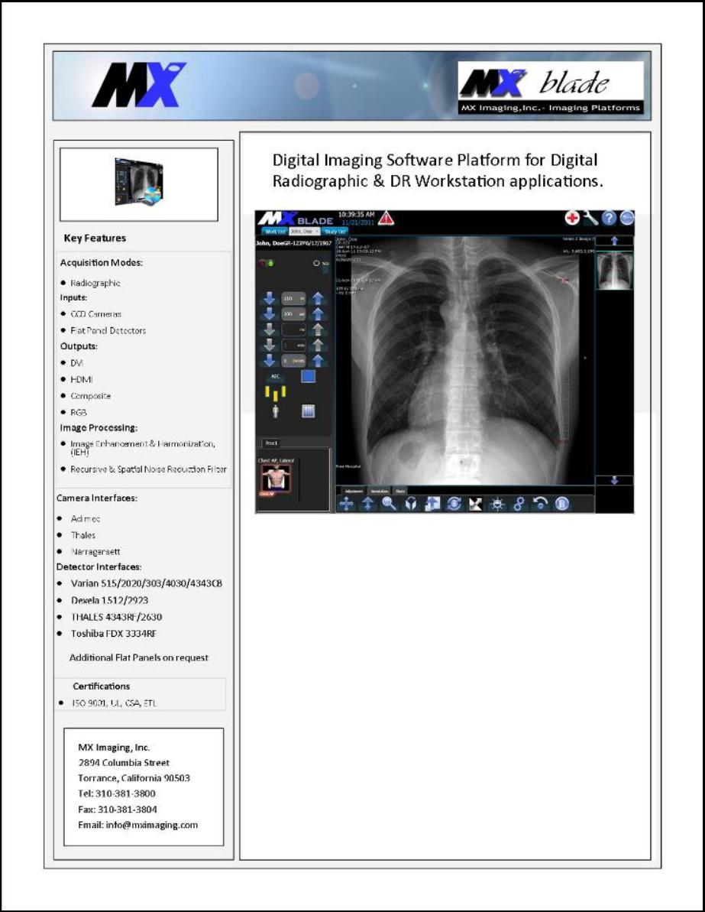Click the down arrow at thumbnail strip bottom
705x912 pixels.
pos(614,480)
